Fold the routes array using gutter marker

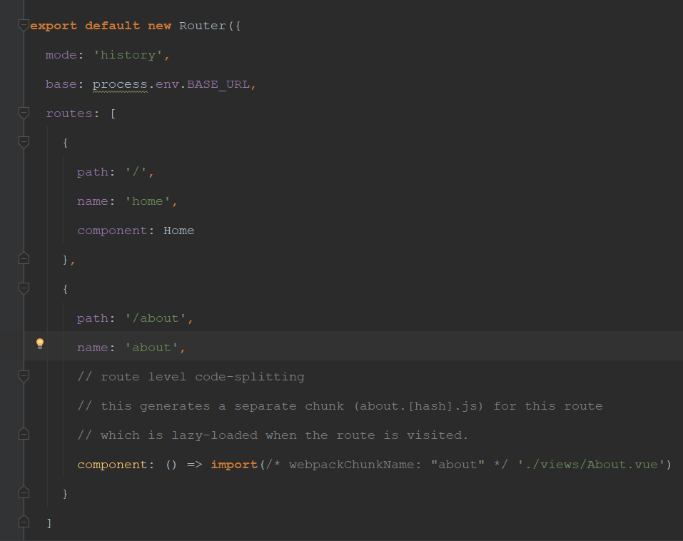click(x=24, y=113)
